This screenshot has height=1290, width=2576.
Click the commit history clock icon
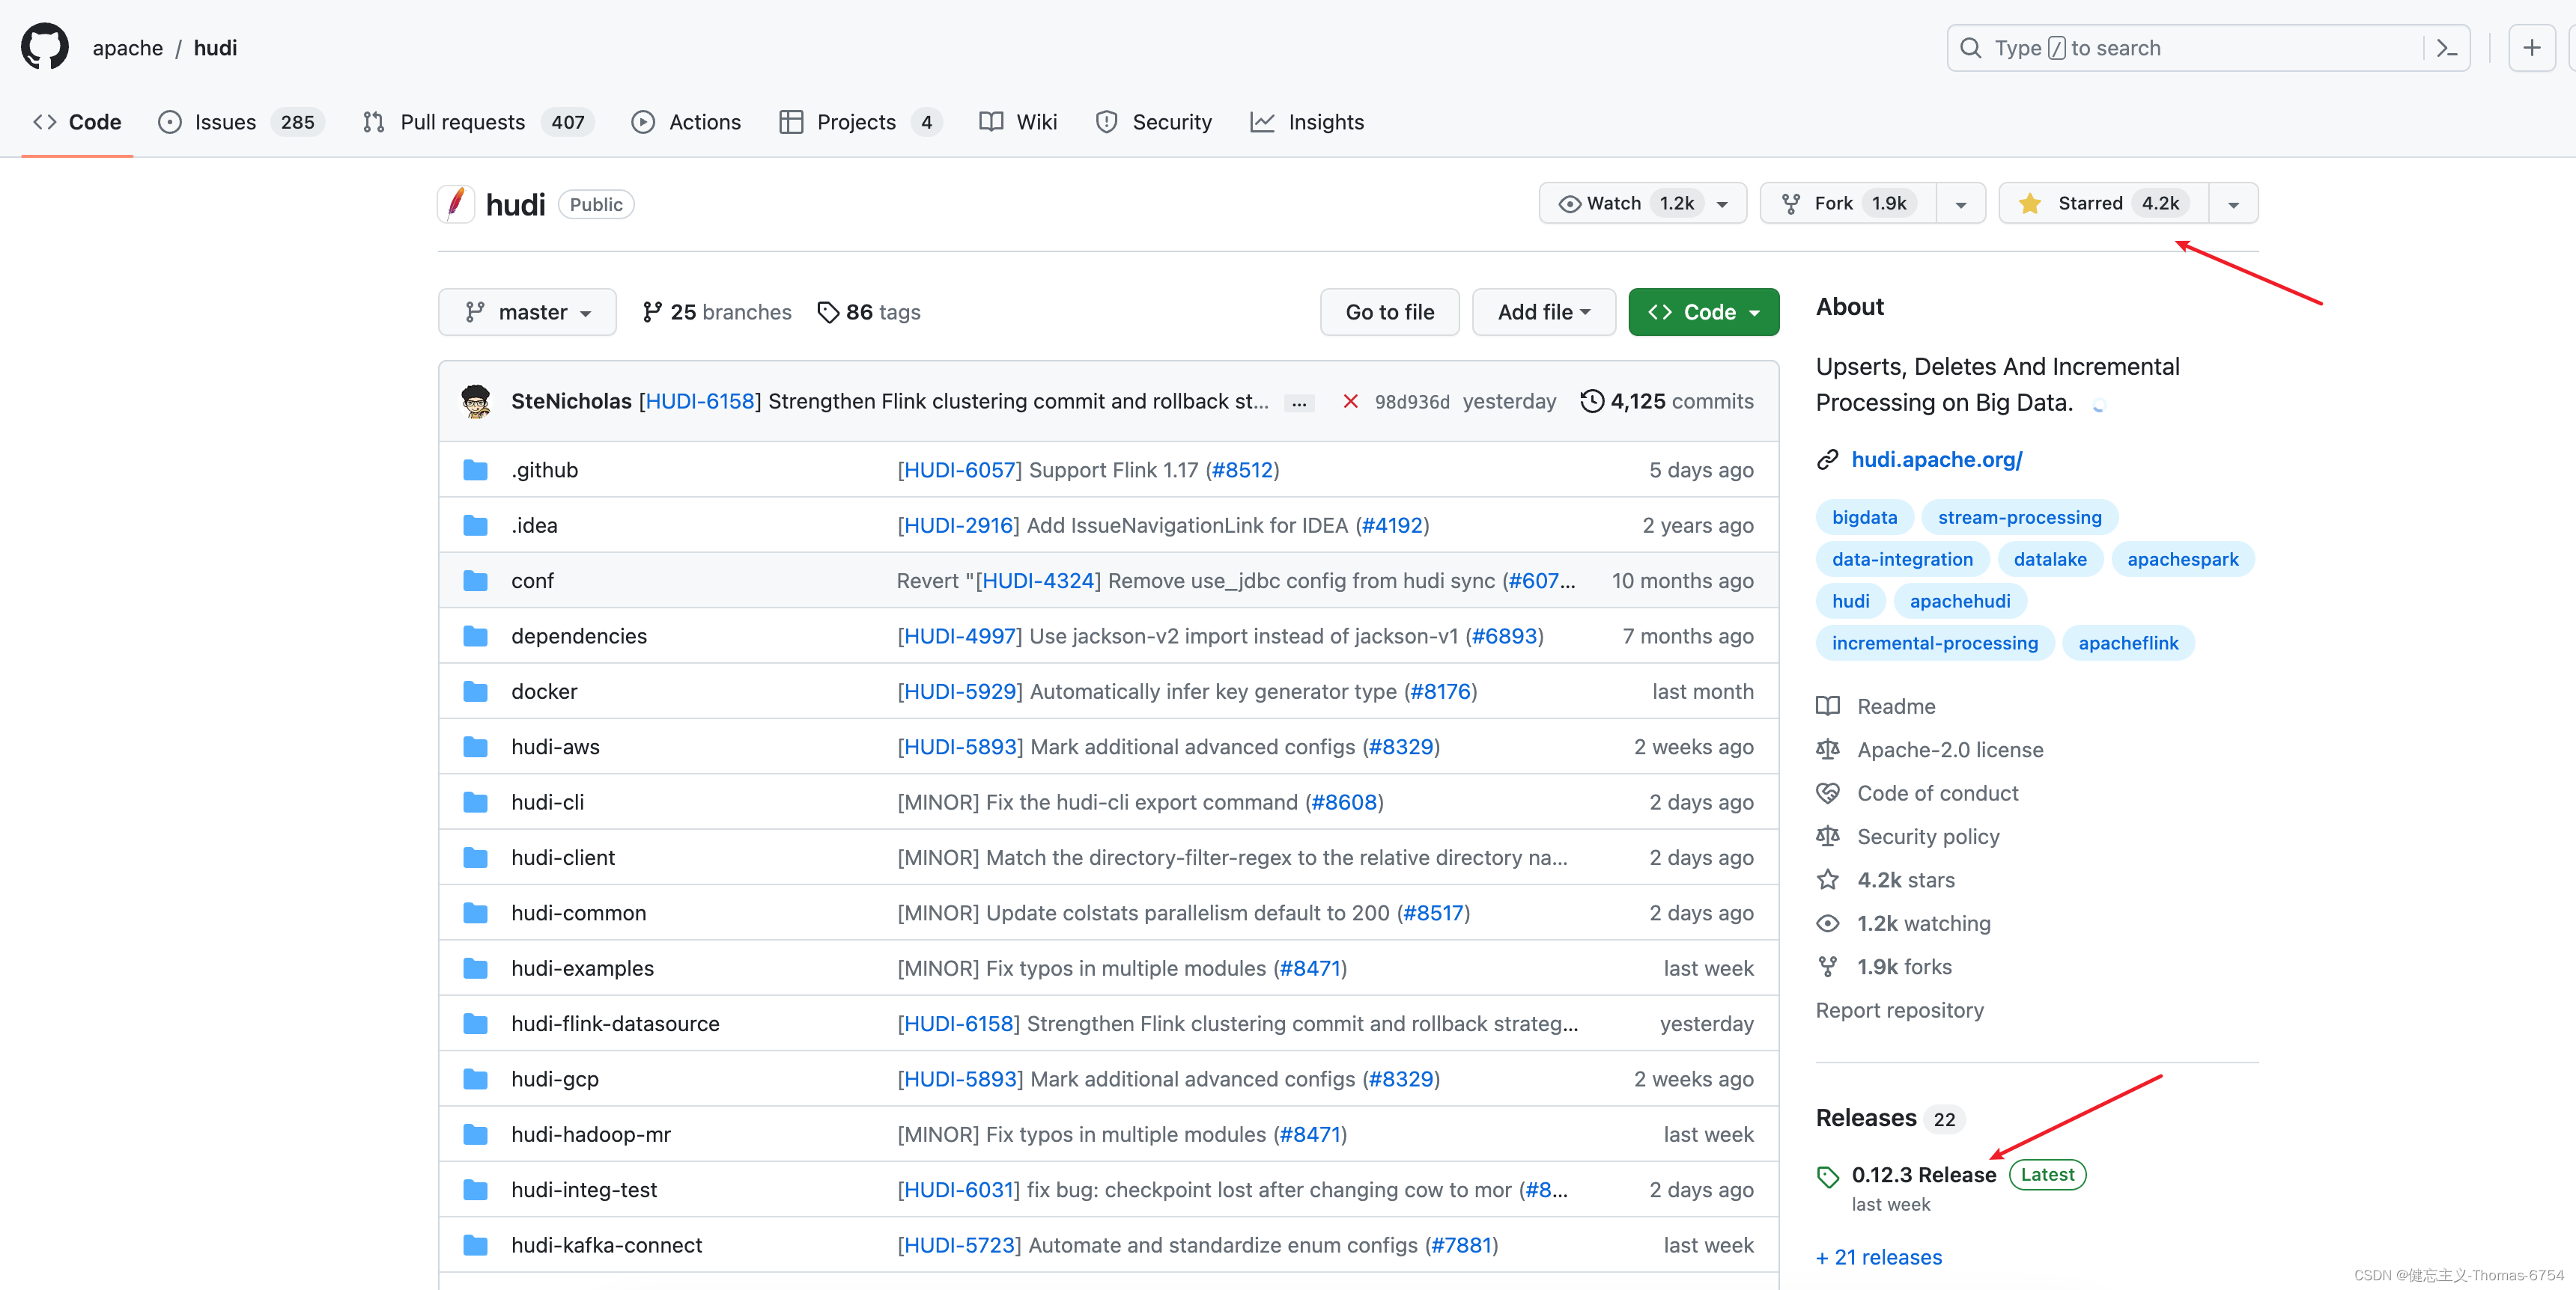point(1592,400)
